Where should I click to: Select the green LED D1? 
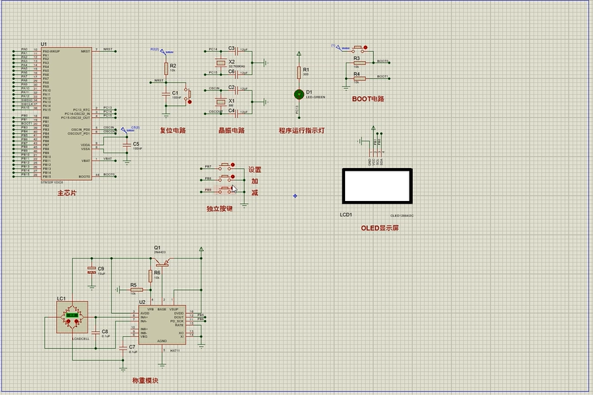click(299, 95)
